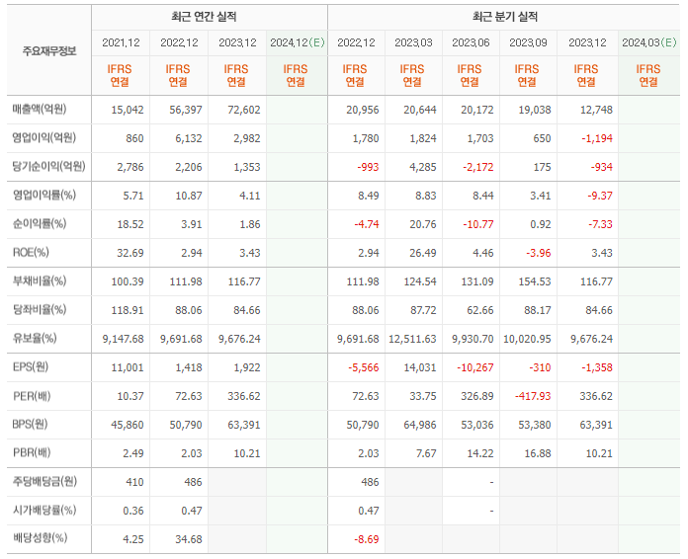
Task: Select the EPS value 11,001
Action: tap(128, 367)
